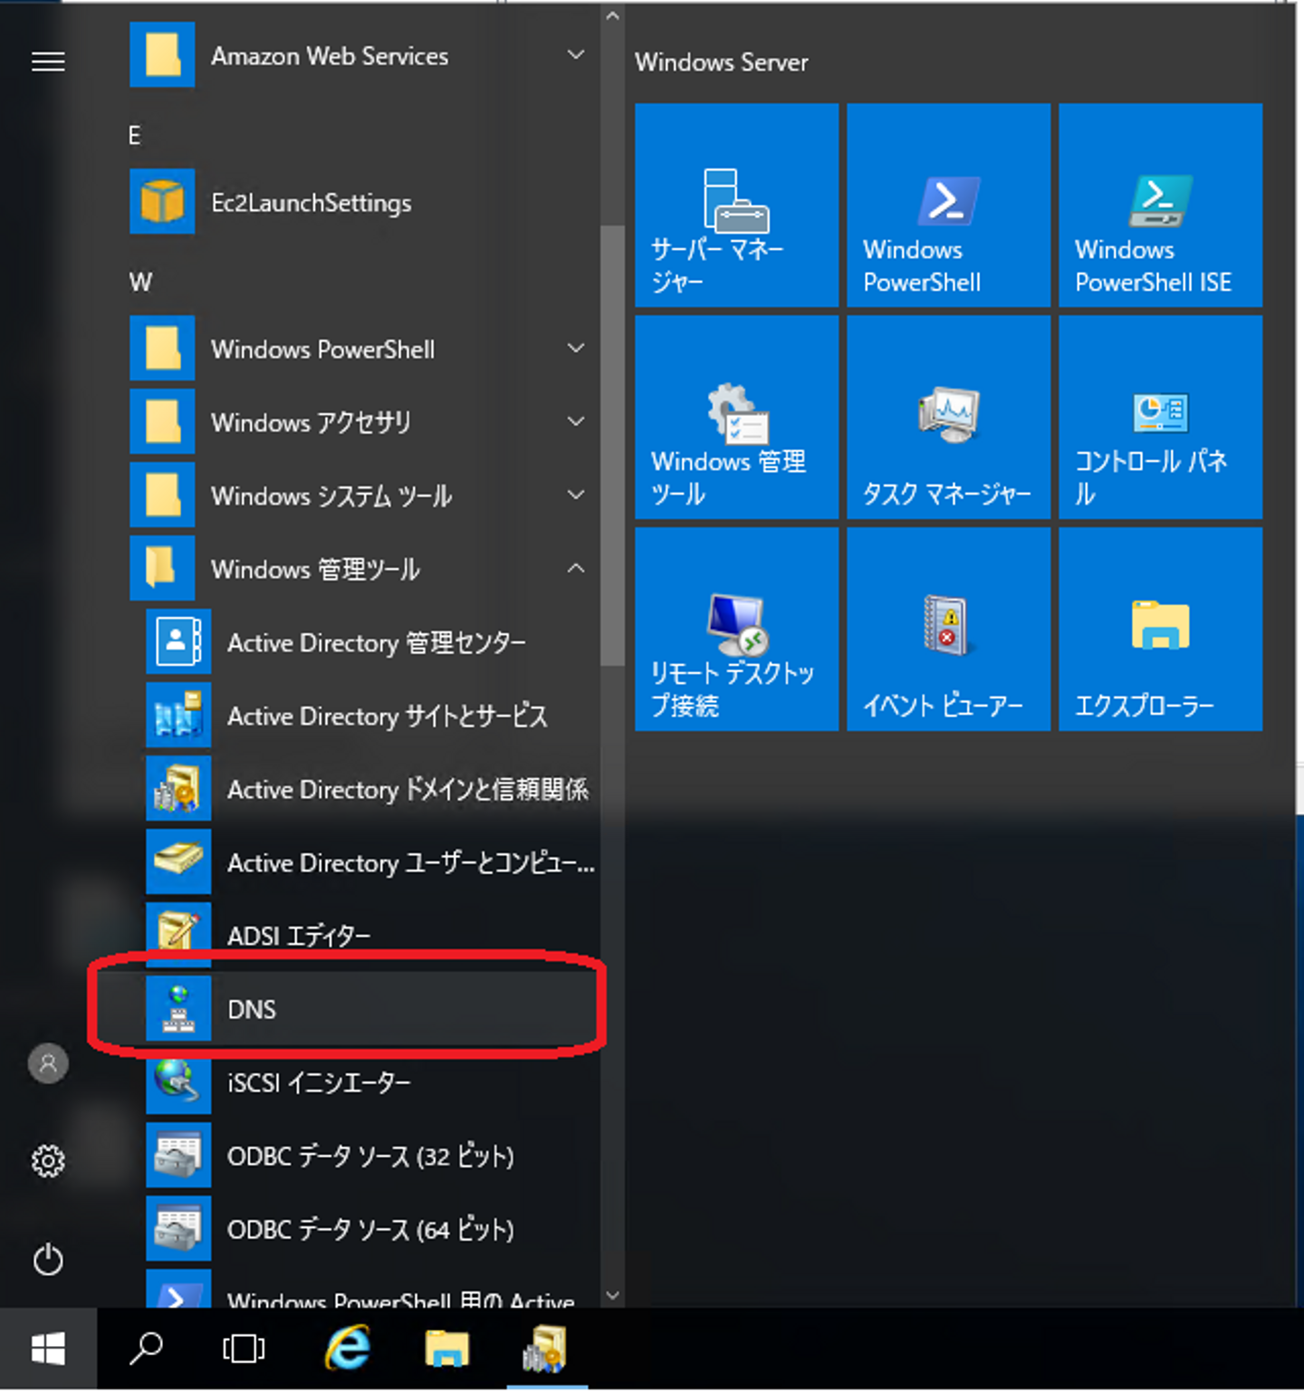Launch the Ec2LaunchSettings icon
Image resolution: width=1304 pixels, height=1394 pixels.
coord(162,202)
